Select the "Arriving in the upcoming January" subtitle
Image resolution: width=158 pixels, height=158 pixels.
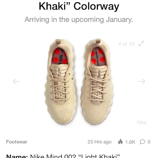pyautogui.click(x=79, y=19)
